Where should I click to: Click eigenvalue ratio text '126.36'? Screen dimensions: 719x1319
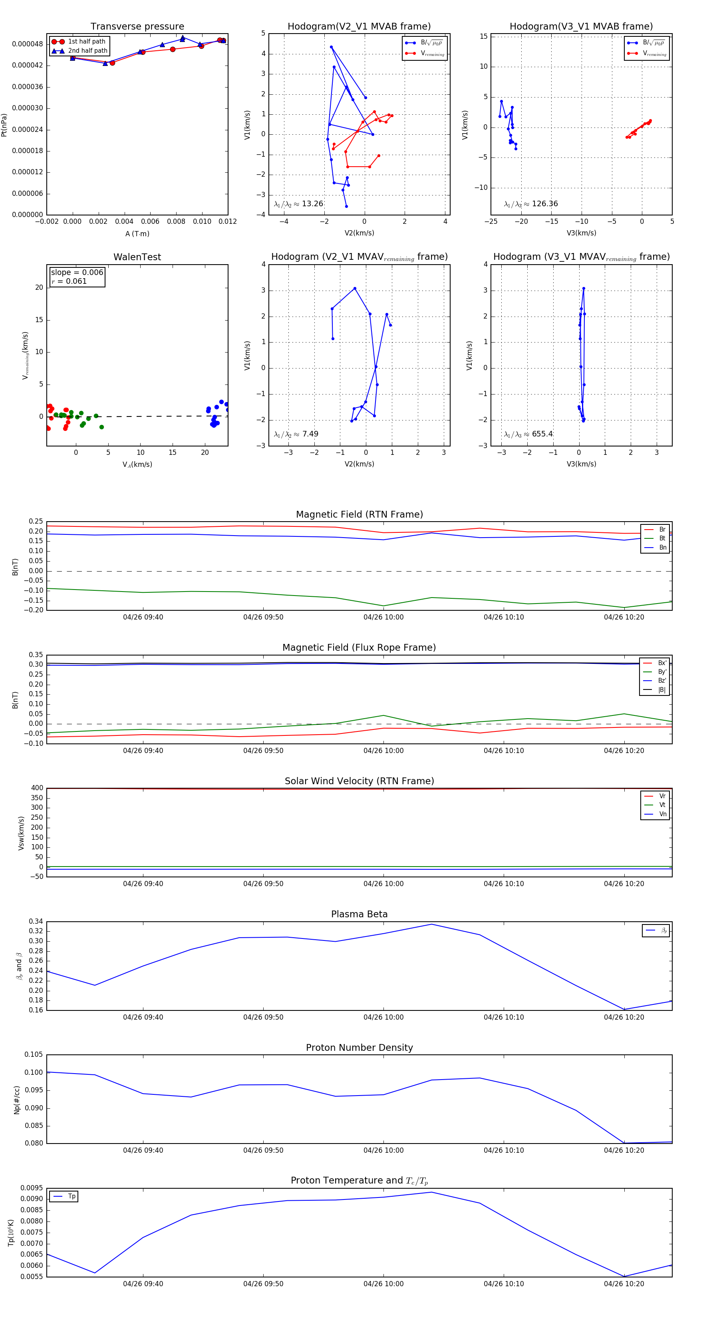[x=545, y=204]
